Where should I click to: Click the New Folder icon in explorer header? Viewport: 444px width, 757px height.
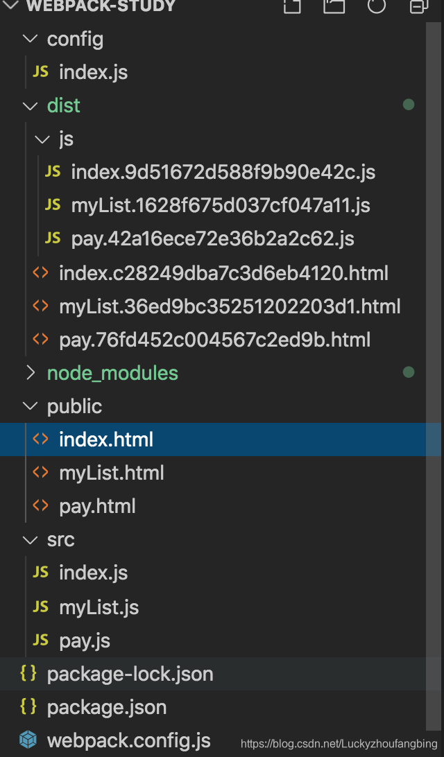pyautogui.click(x=334, y=6)
